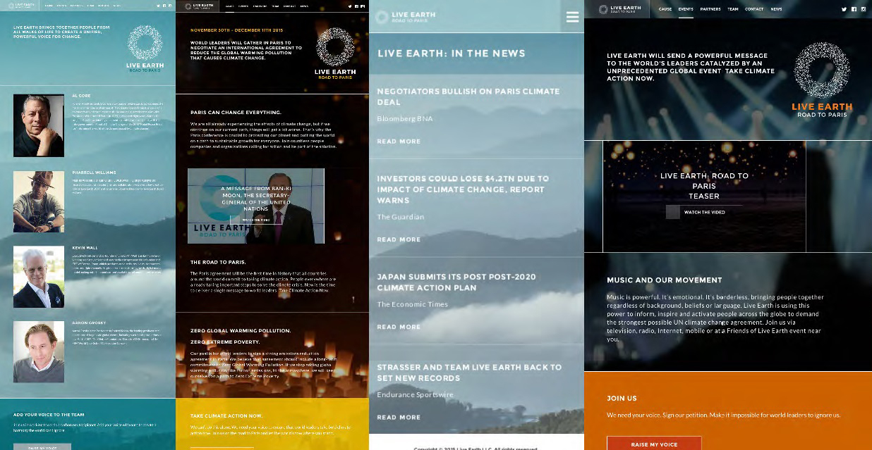Go to Partners in the events page navigation
Viewport: 872px width, 450px height.
pos(710,9)
